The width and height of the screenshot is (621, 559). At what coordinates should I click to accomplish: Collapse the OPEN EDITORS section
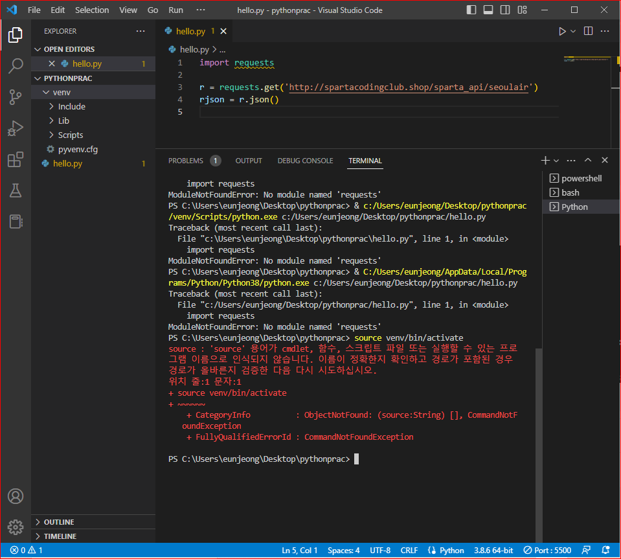click(93, 49)
